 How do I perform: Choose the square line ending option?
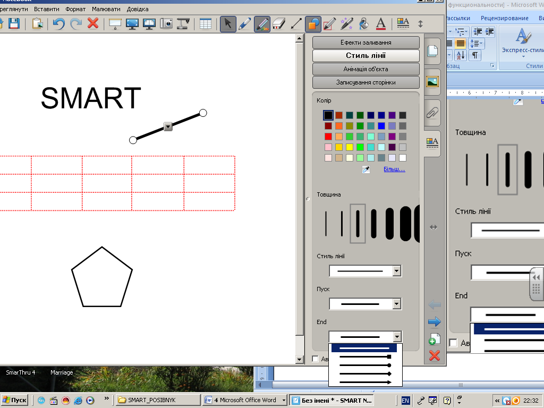[x=365, y=356]
